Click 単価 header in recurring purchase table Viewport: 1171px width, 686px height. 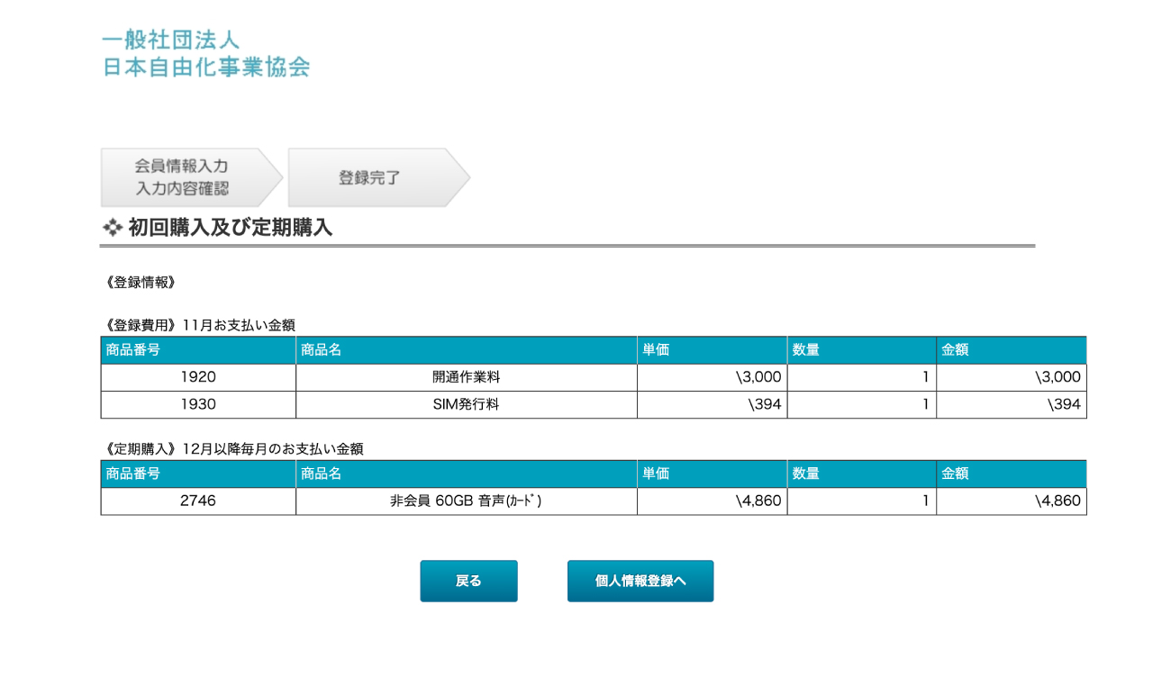click(656, 474)
